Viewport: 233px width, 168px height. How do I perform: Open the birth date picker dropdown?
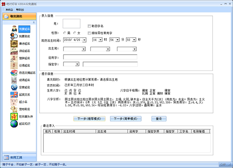click(84, 40)
